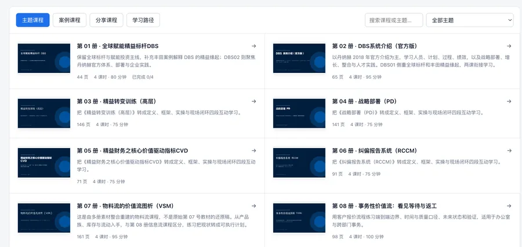Click 第 07 册 description starting 这是由多册素材
This screenshot has height=247, width=522.
click(x=163, y=221)
